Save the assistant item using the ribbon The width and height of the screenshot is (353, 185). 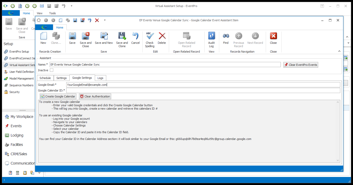tap(72, 38)
